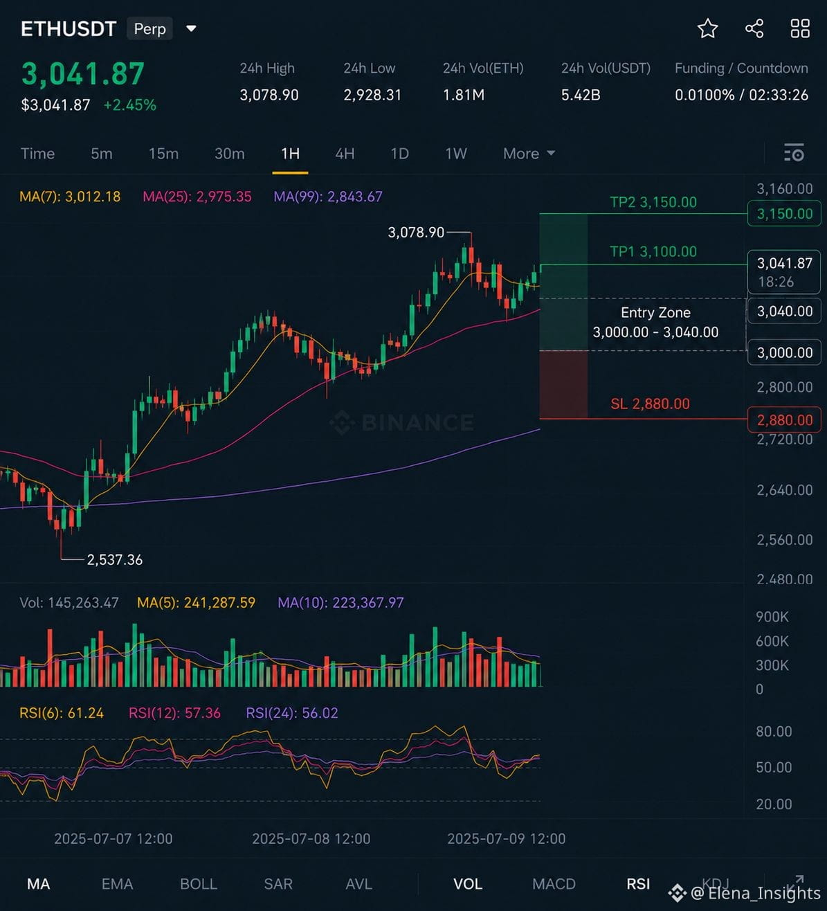This screenshot has height=911, width=827.
Task: Click the 24h Vol(USDT) value 5.42B
Action: 581,95
